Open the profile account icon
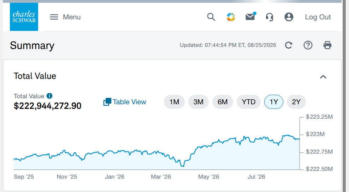The width and height of the screenshot is (349, 192). [x=289, y=17]
